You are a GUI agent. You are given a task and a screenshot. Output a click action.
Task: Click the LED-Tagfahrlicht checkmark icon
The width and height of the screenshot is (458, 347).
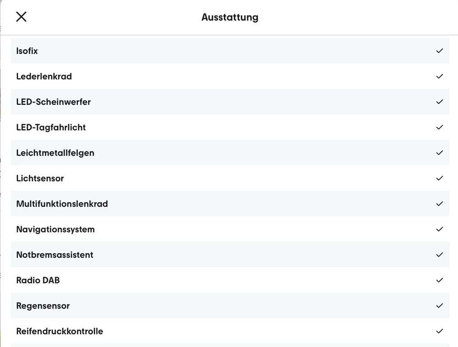(x=439, y=127)
